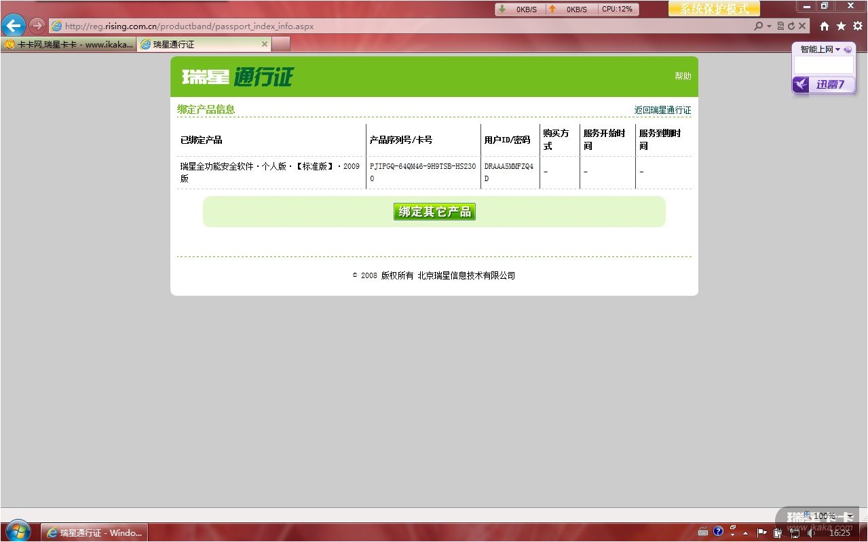Click the help question mark tray icon
868x542 pixels.
[718, 531]
